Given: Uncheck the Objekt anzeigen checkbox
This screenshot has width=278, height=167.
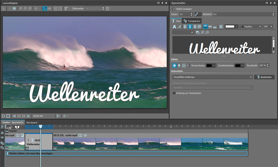Looking at the screenshot, I should tap(174, 9).
